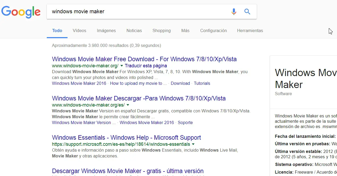Open 'Windows Movie Maker Free Download' result
Screen dimensions: 337x176
coord(144,59)
